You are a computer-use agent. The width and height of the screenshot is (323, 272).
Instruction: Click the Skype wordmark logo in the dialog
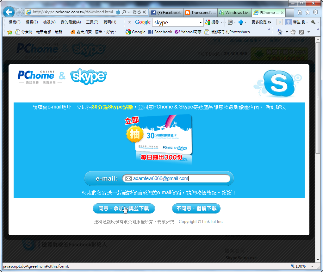click(89, 76)
